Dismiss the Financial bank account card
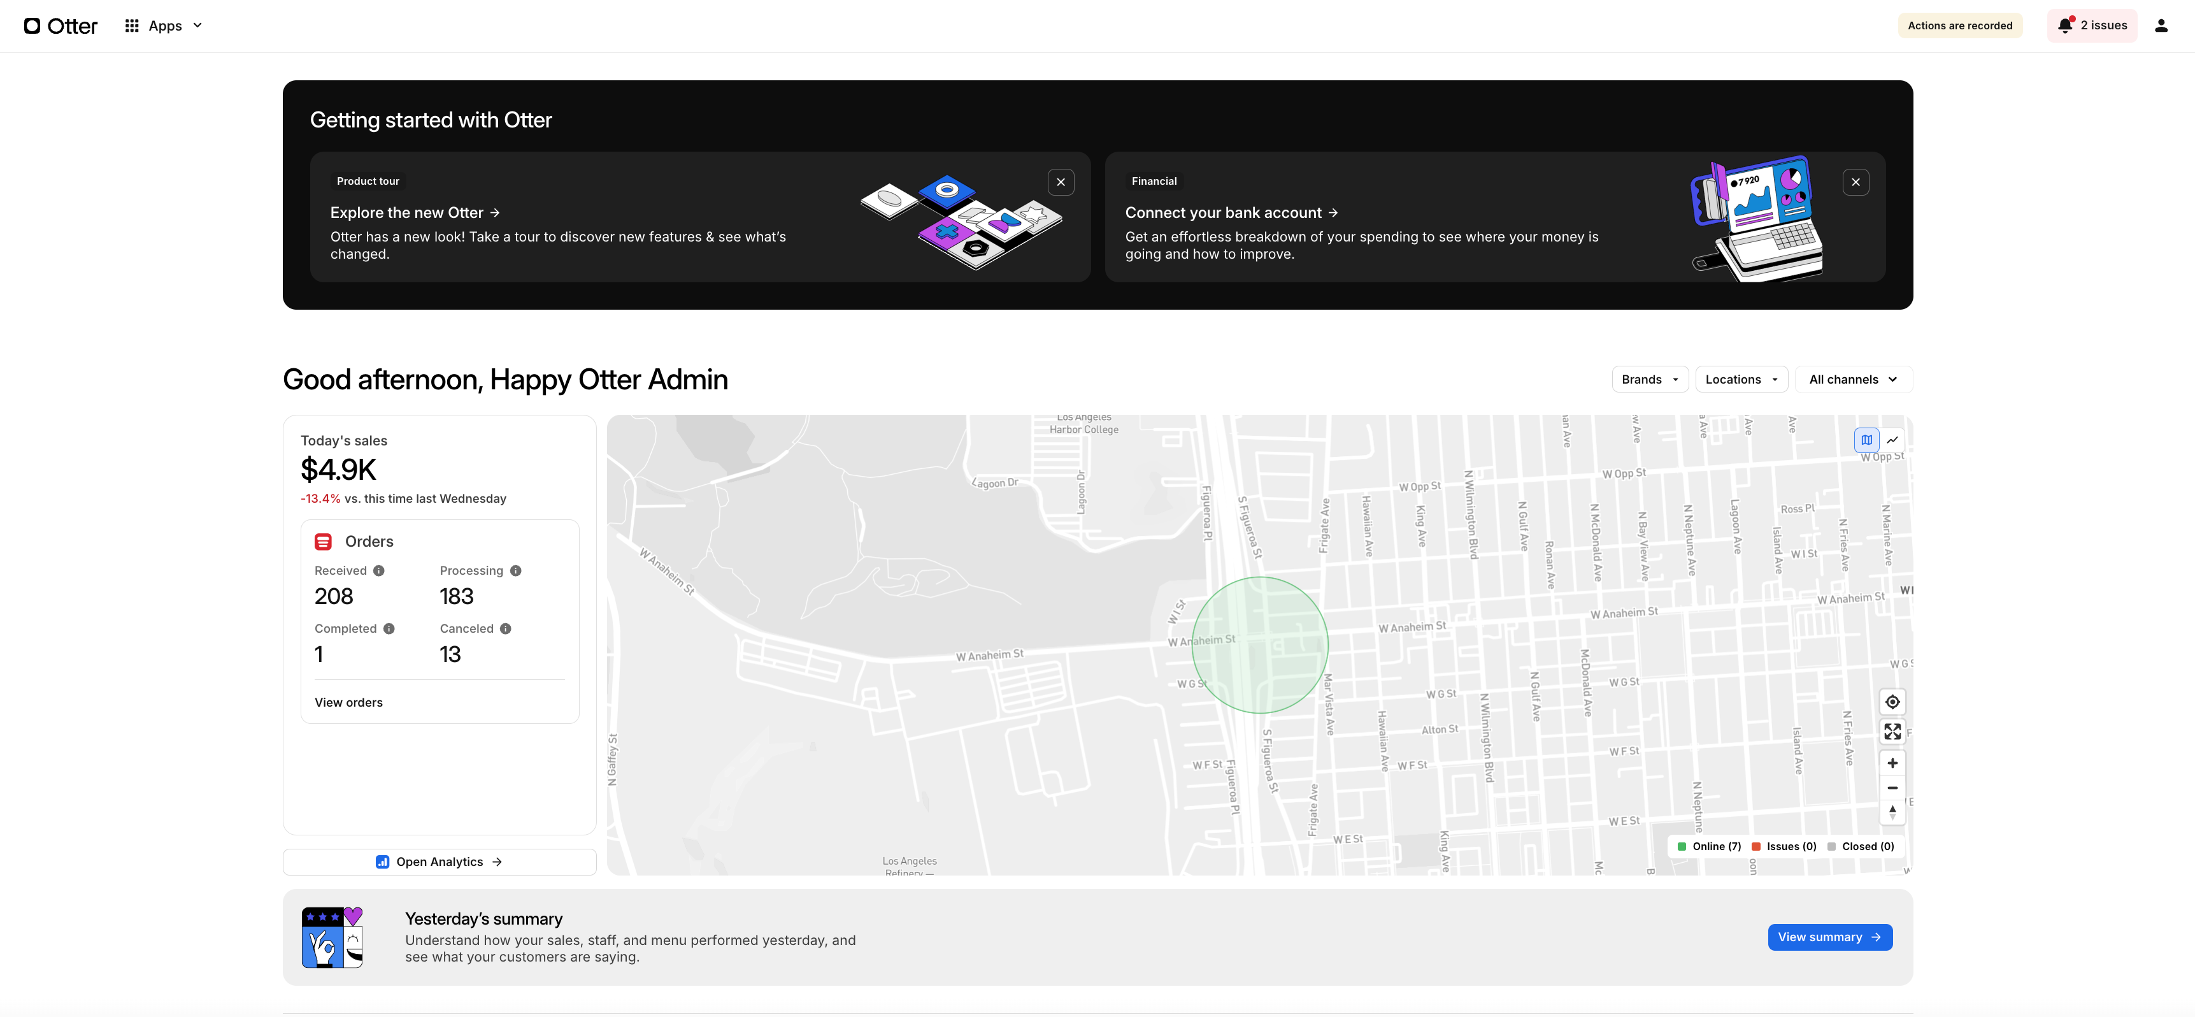This screenshot has width=2195, height=1017. [x=1855, y=182]
